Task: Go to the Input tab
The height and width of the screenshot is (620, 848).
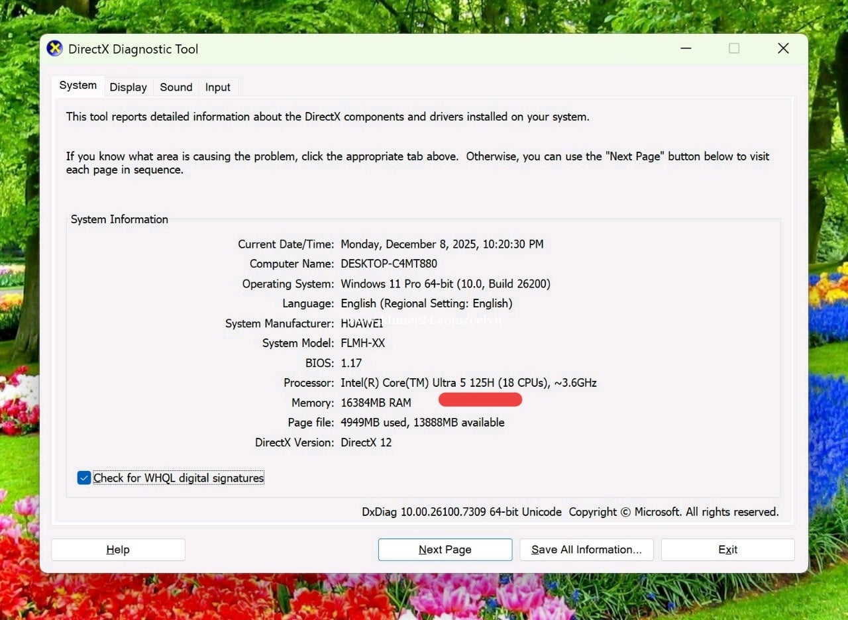Action: (217, 87)
